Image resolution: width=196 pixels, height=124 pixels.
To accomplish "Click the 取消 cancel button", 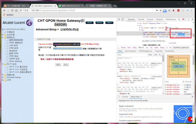I will [x=66, y=64].
